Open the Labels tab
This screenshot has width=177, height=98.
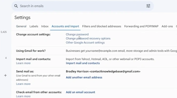34,26
